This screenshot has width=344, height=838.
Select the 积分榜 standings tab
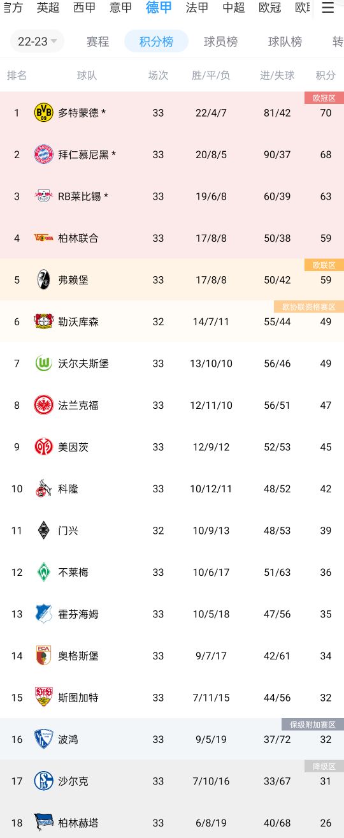pos(156,41)
